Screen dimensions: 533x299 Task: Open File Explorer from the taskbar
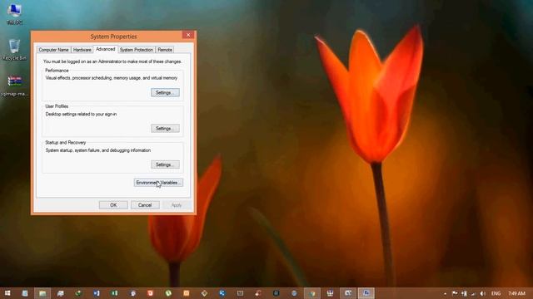[42, 293]
